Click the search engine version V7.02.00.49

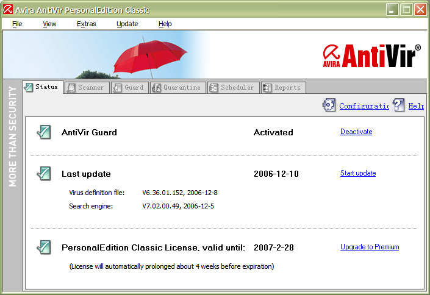(160, 206)
